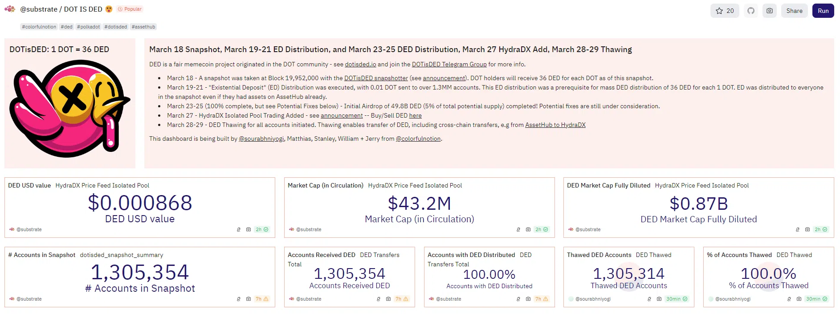Open query icon on DED USD value card

pyautogui.click(x=239, y=230)
